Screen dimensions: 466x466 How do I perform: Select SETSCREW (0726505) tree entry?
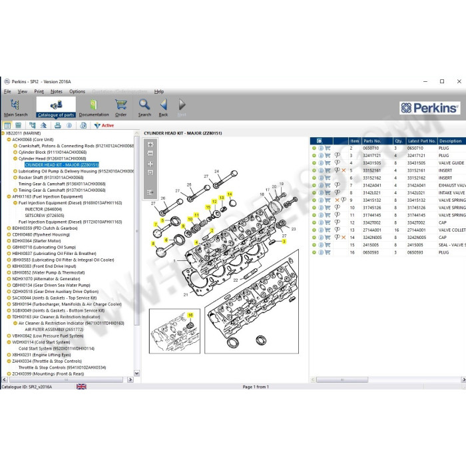tap(45, 216)
